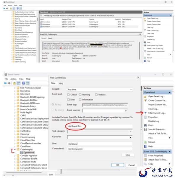176x178 pixels.
Task: Open the Event sources dropdown arrow
Action: click(126, 111)
